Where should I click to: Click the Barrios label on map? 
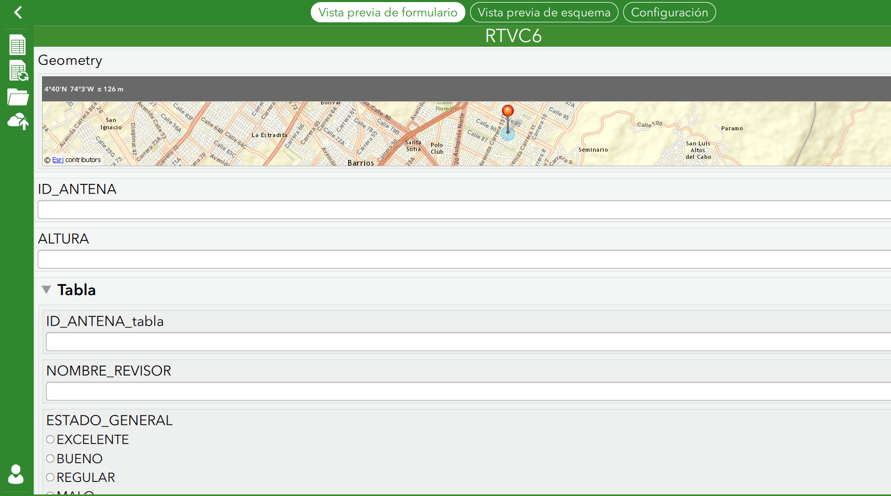pos(361,163)
